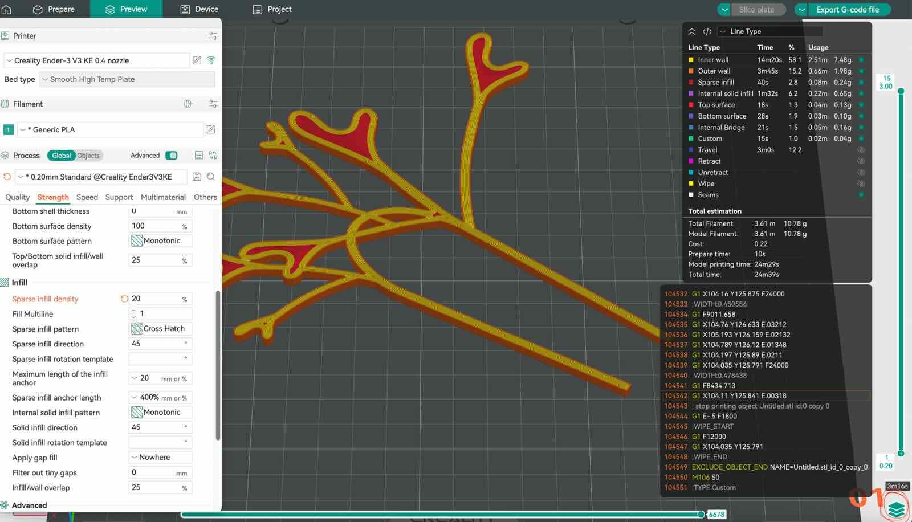This screenshot has width=912, height=522.
Task: Click the layers icon at bottom right
Action: pos(896,508)
